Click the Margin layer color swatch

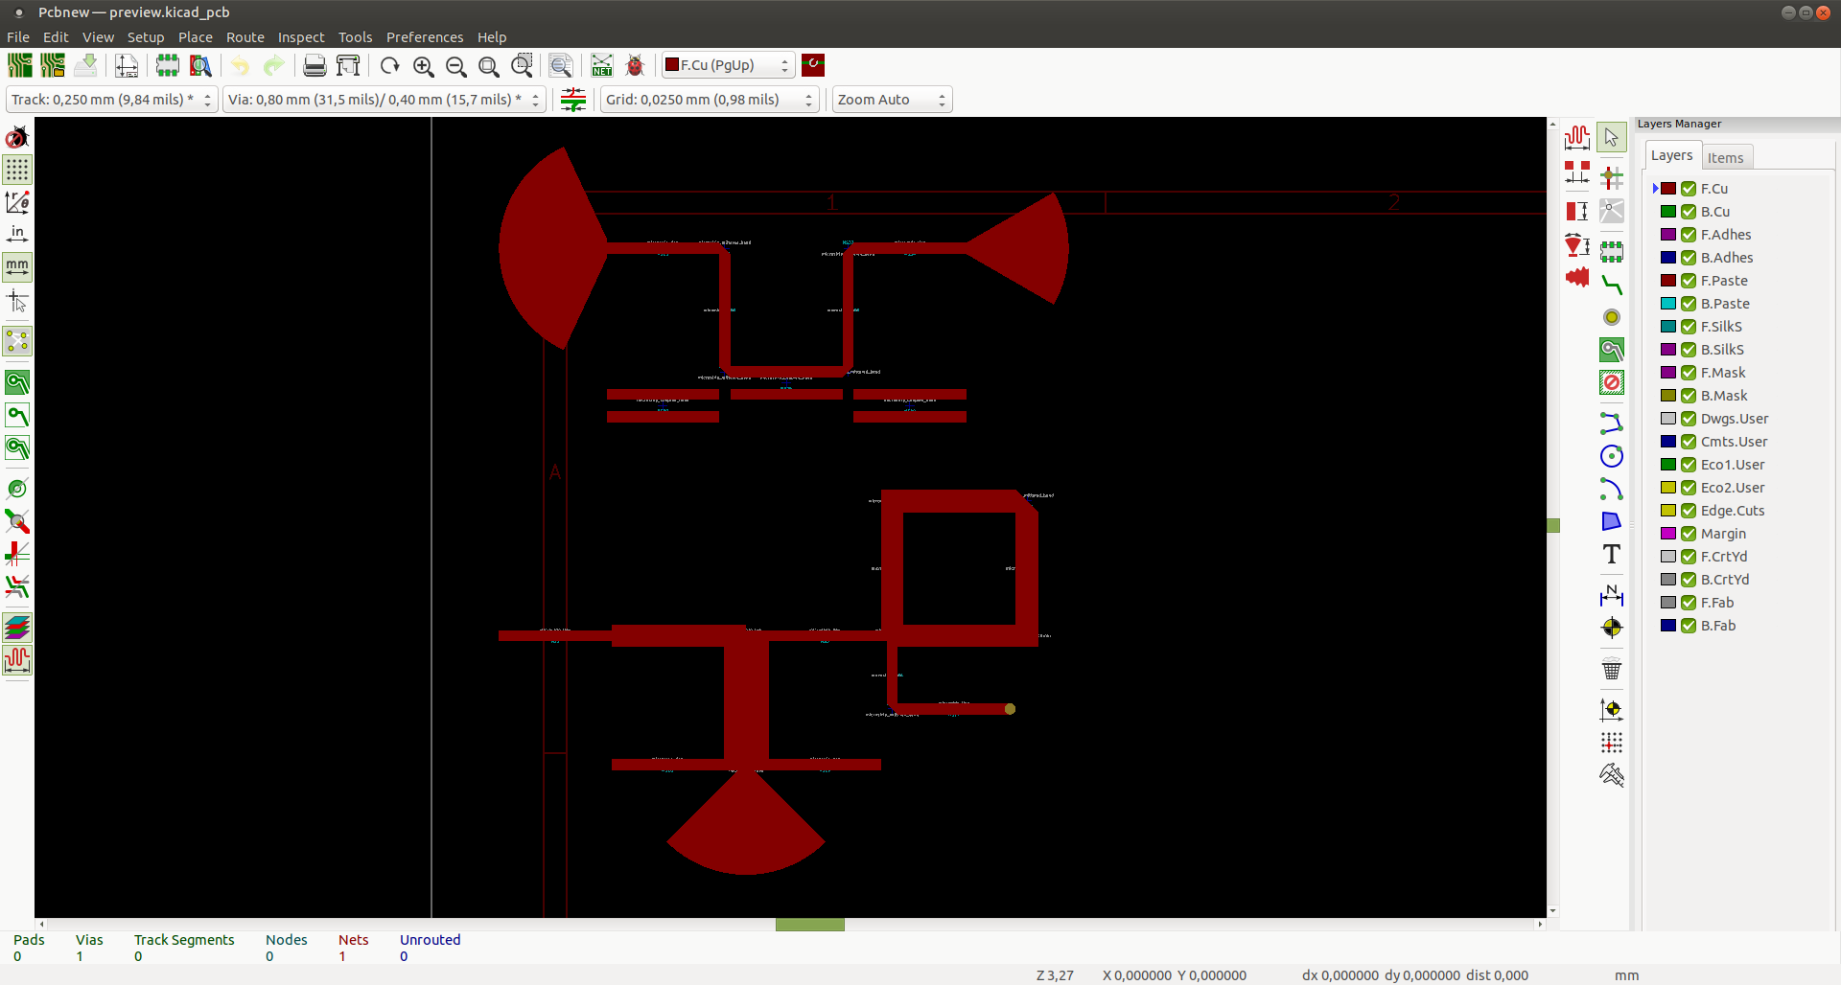click(1668, 534)
